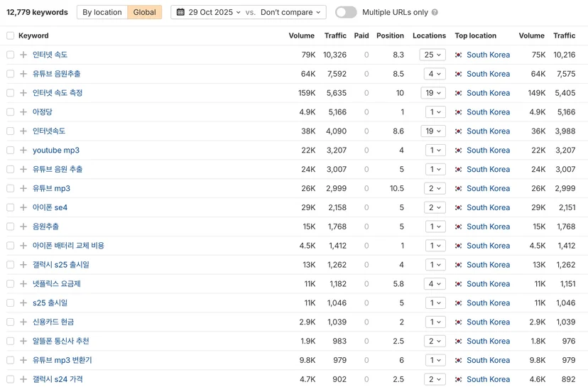The width and height of the screenshot is (588, 387).
Task: Expand the plus icon beside 갤럭시 s25 출시일
Action: pos(23,265)
